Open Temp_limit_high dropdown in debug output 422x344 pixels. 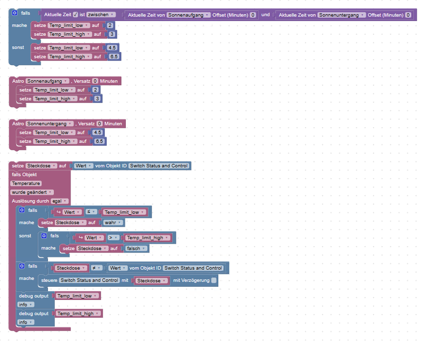coord(78,313)
